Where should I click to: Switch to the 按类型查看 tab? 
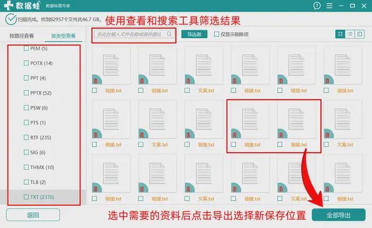click(63, 36)
